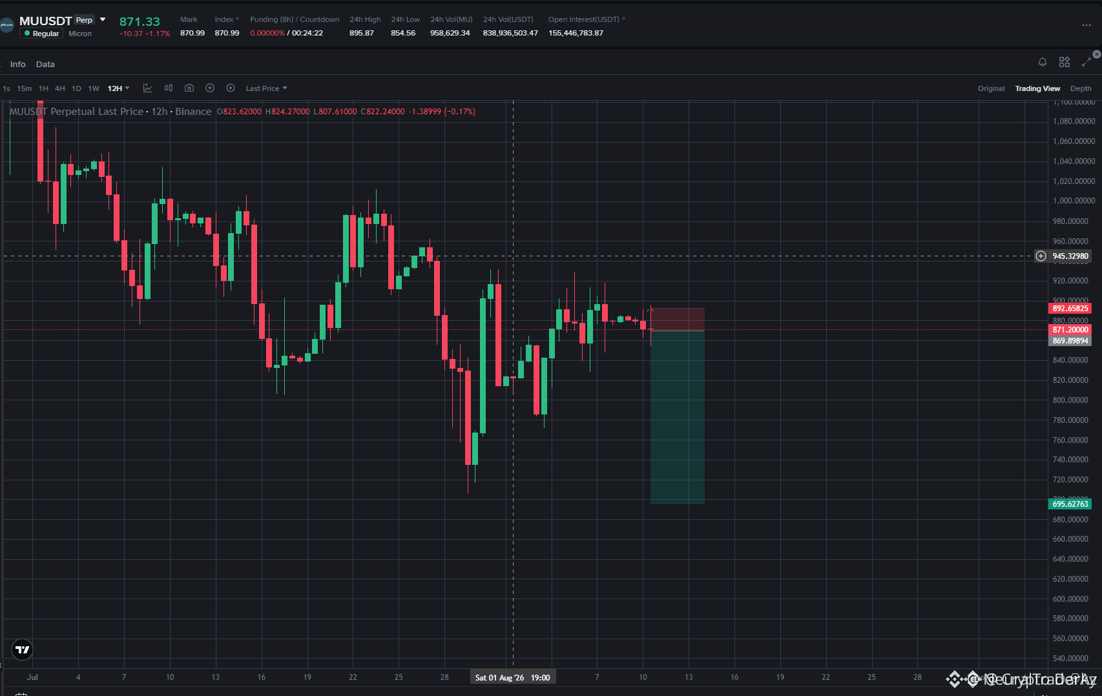Open the grid layout icon

pyautogui.click(x=1065, y=62)
